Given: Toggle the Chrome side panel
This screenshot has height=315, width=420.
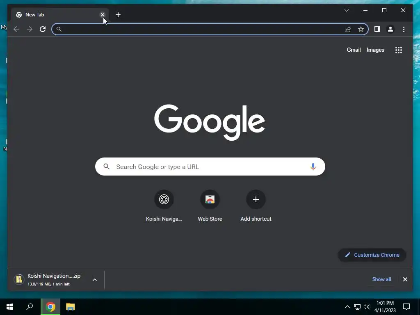Looking at the screenshot, I should (x=377, y=29).
